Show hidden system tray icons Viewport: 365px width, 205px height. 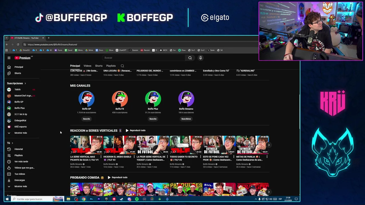pyautogui.click(x=256, y=199)
